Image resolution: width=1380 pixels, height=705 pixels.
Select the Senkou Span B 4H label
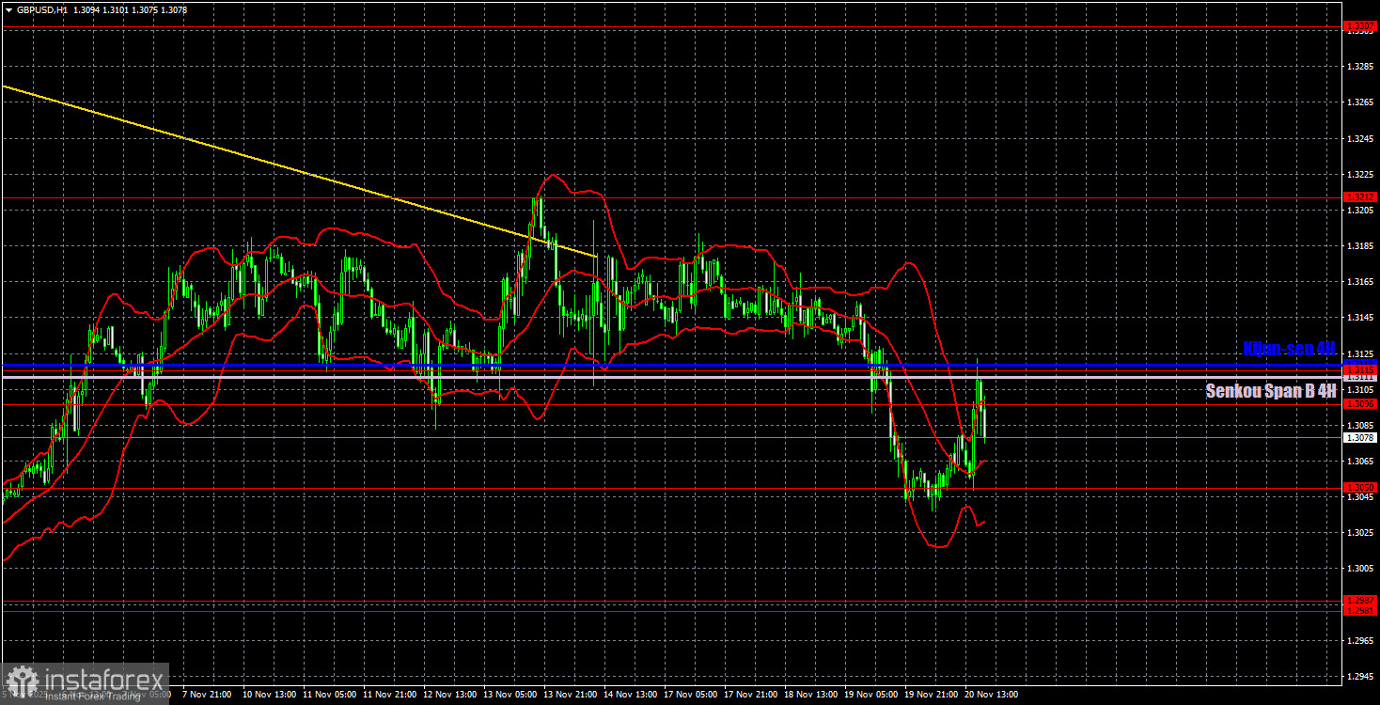1269,392
